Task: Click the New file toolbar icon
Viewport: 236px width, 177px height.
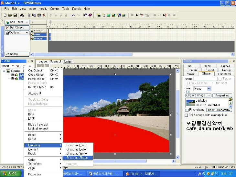Action: pos(5,15)
